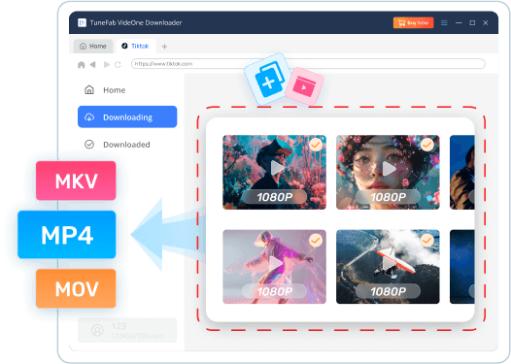Click 1080P label on hat man video

(x=274, y=197)
